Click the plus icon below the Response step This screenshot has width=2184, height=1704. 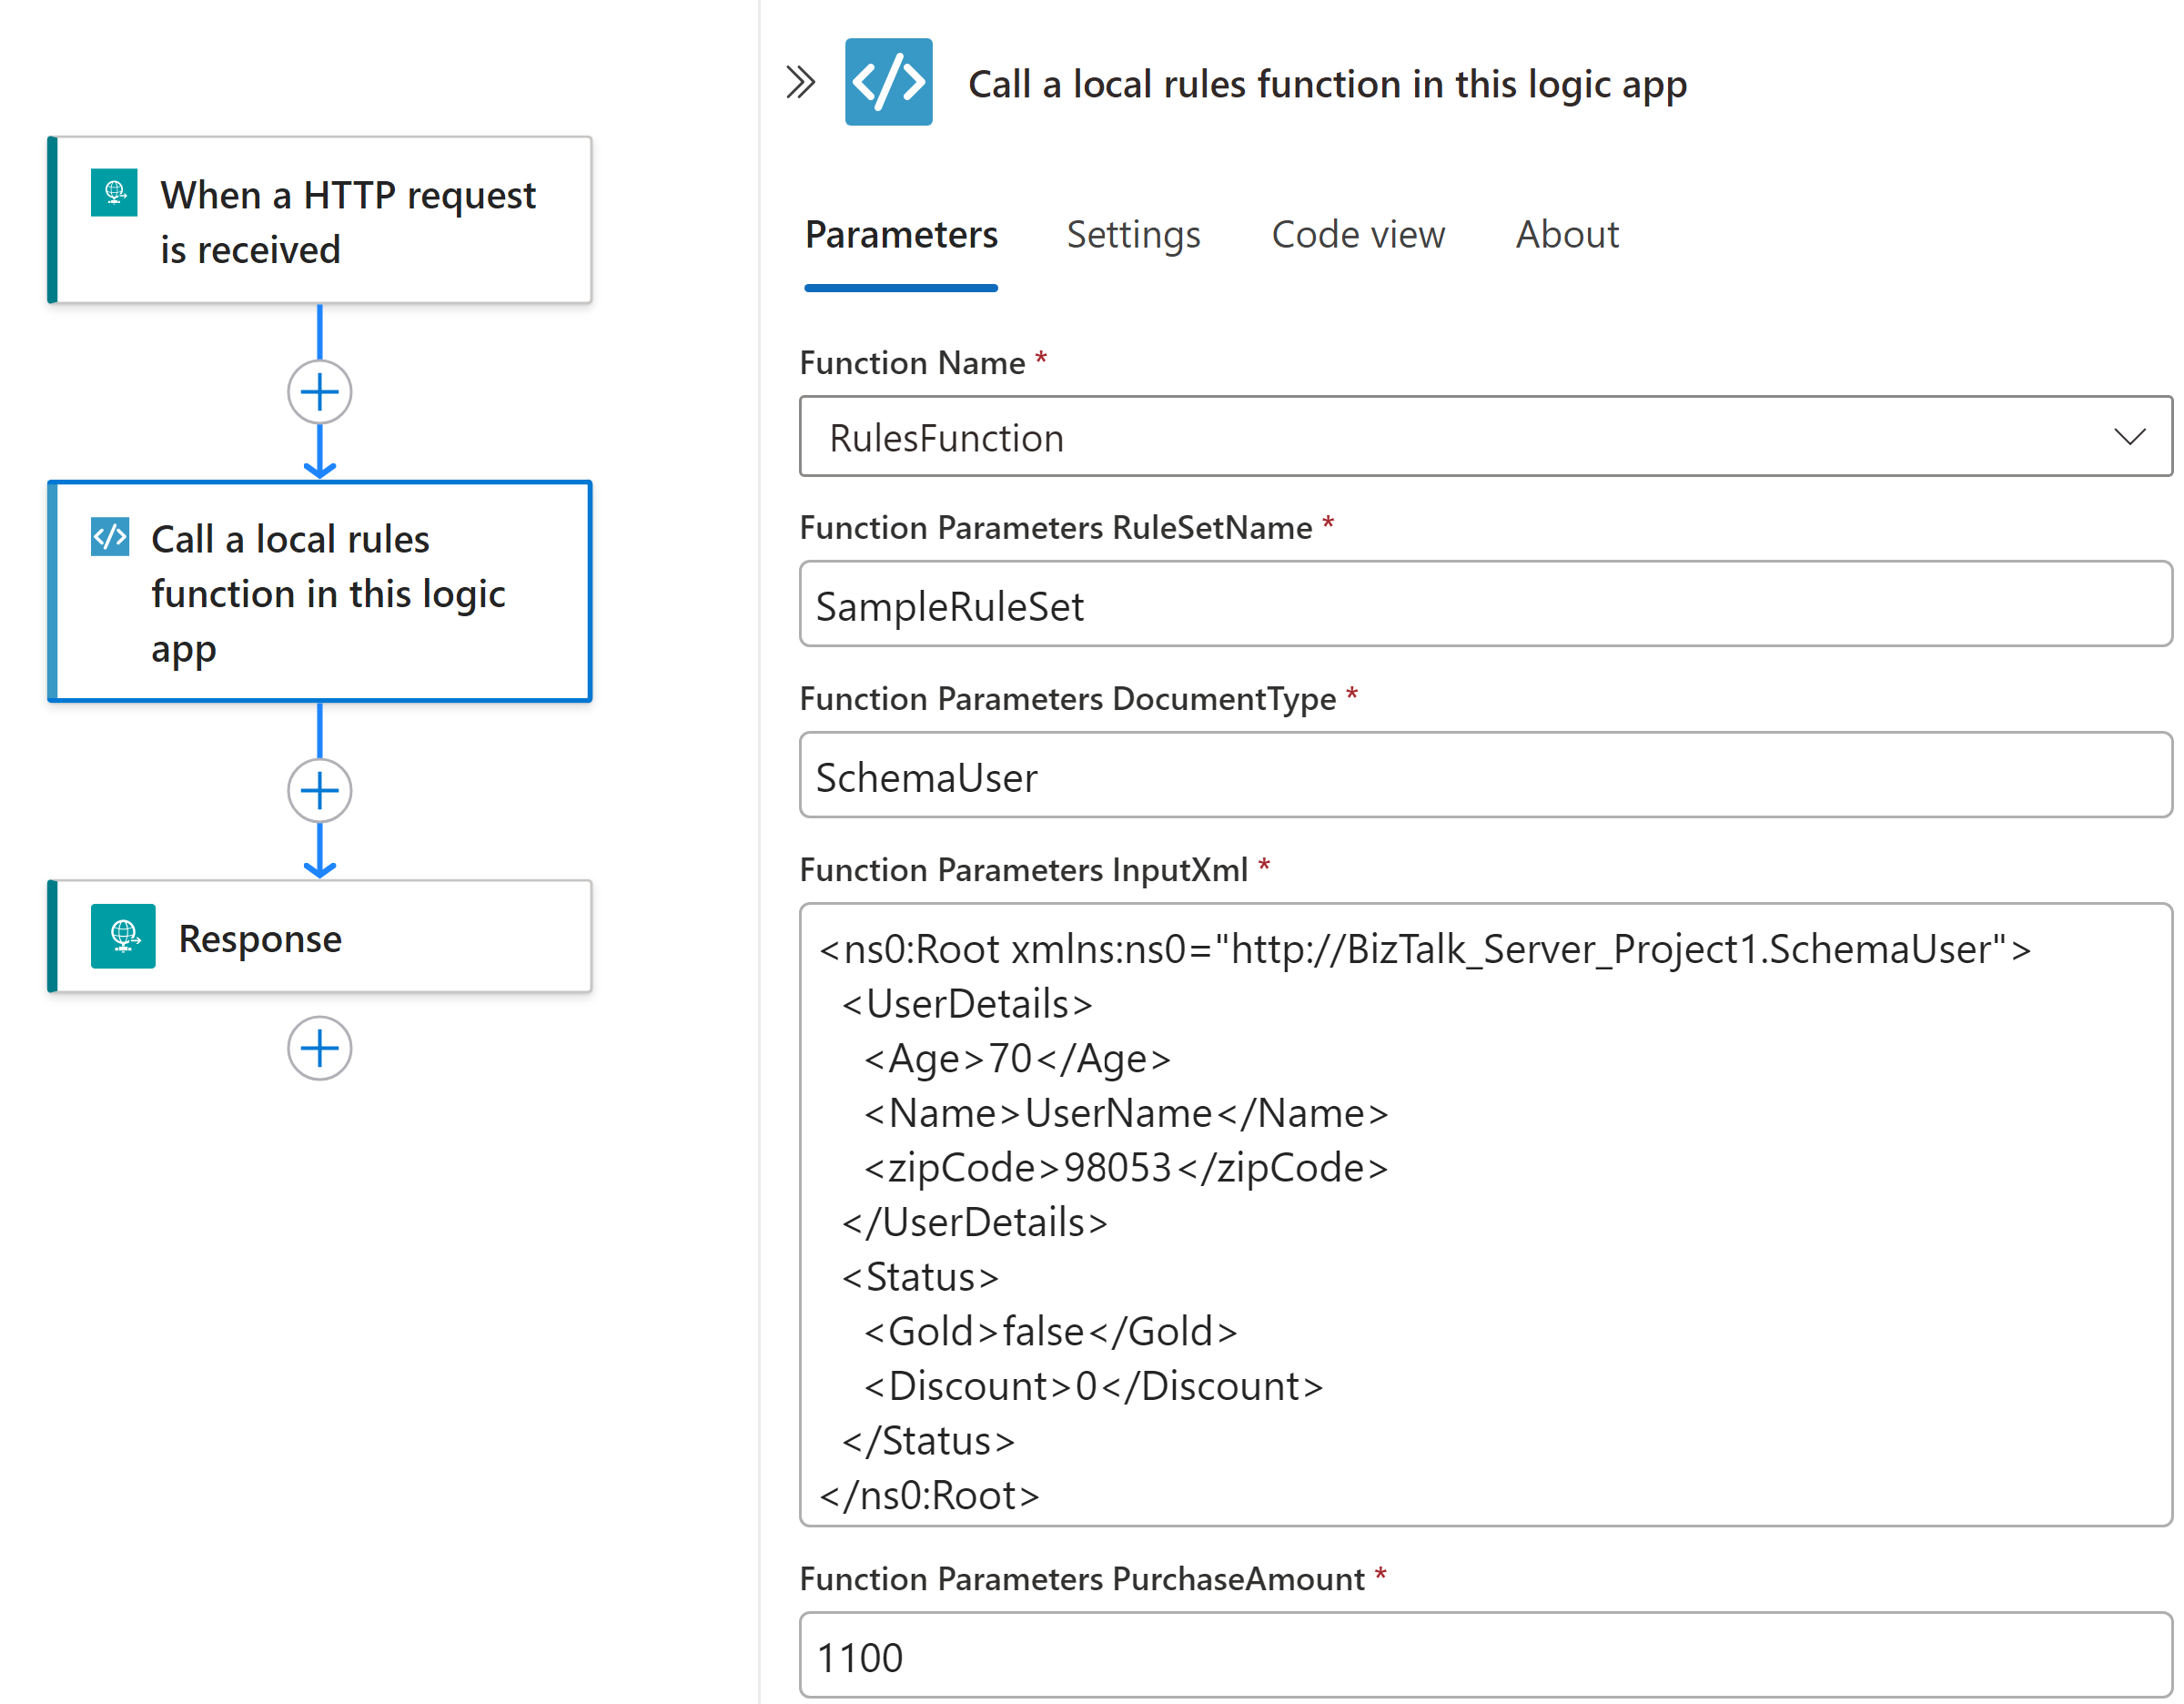click(x=319, y=1048)
